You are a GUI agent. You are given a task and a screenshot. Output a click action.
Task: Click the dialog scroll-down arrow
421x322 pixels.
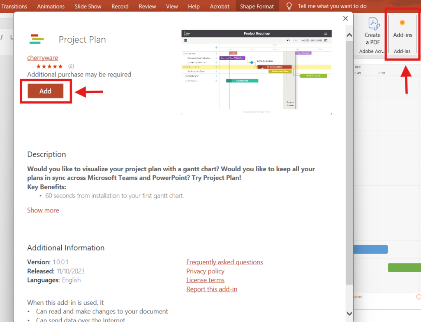[x=349, y=313]
